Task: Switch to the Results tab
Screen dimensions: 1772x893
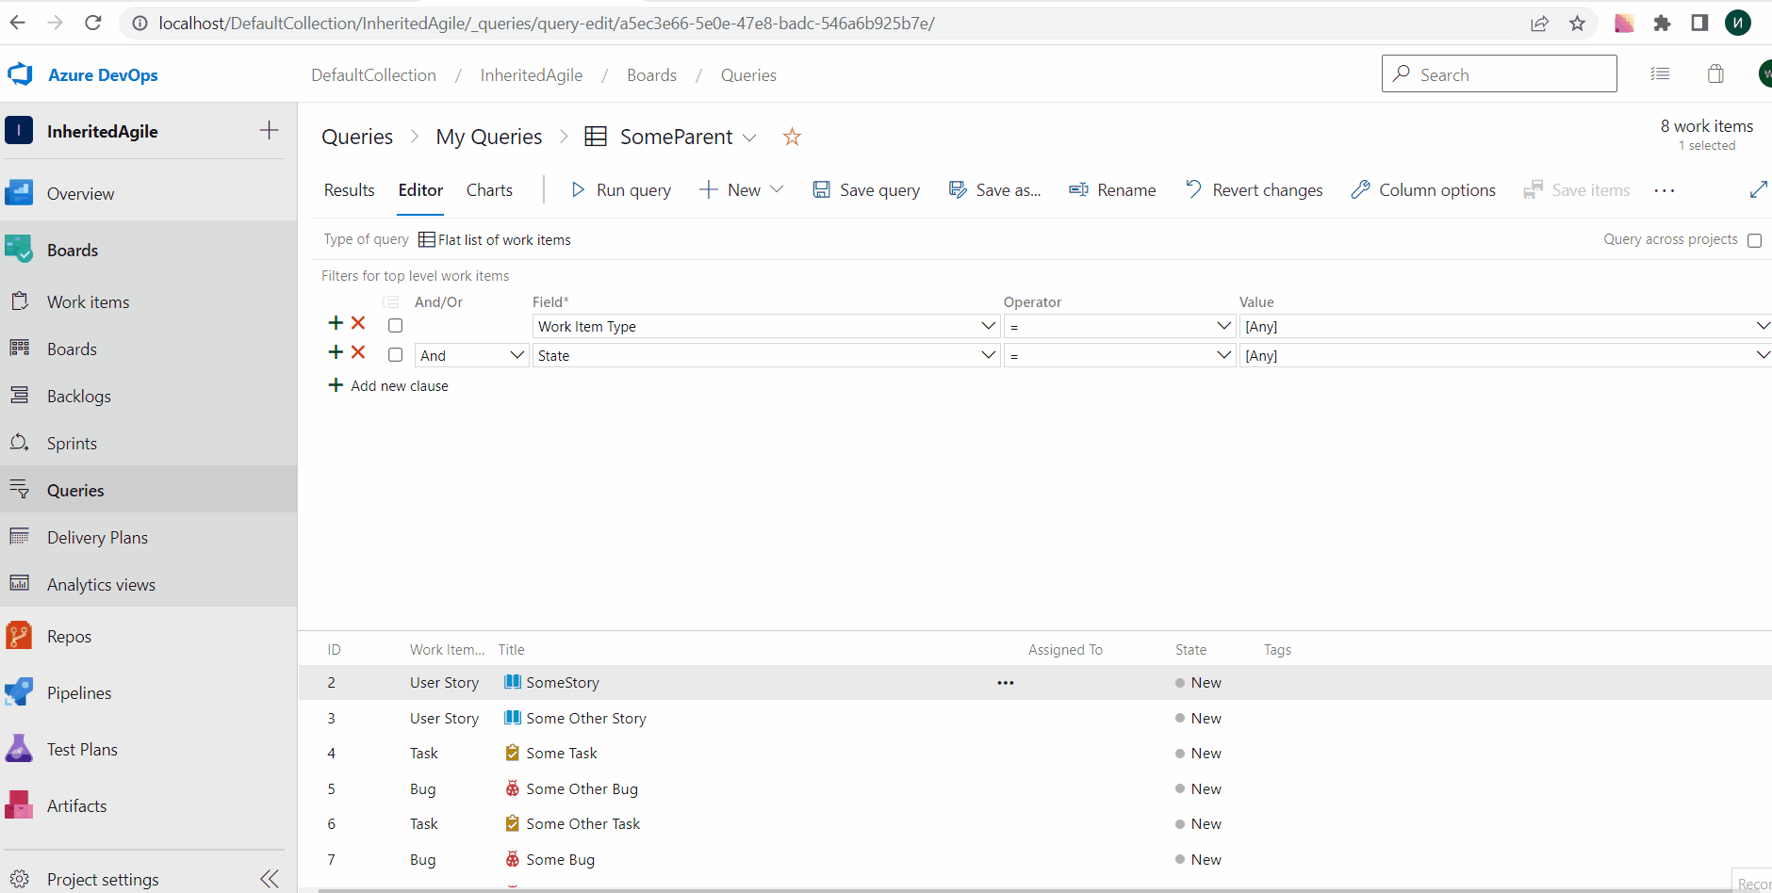Action: click(x=350, y=190)
